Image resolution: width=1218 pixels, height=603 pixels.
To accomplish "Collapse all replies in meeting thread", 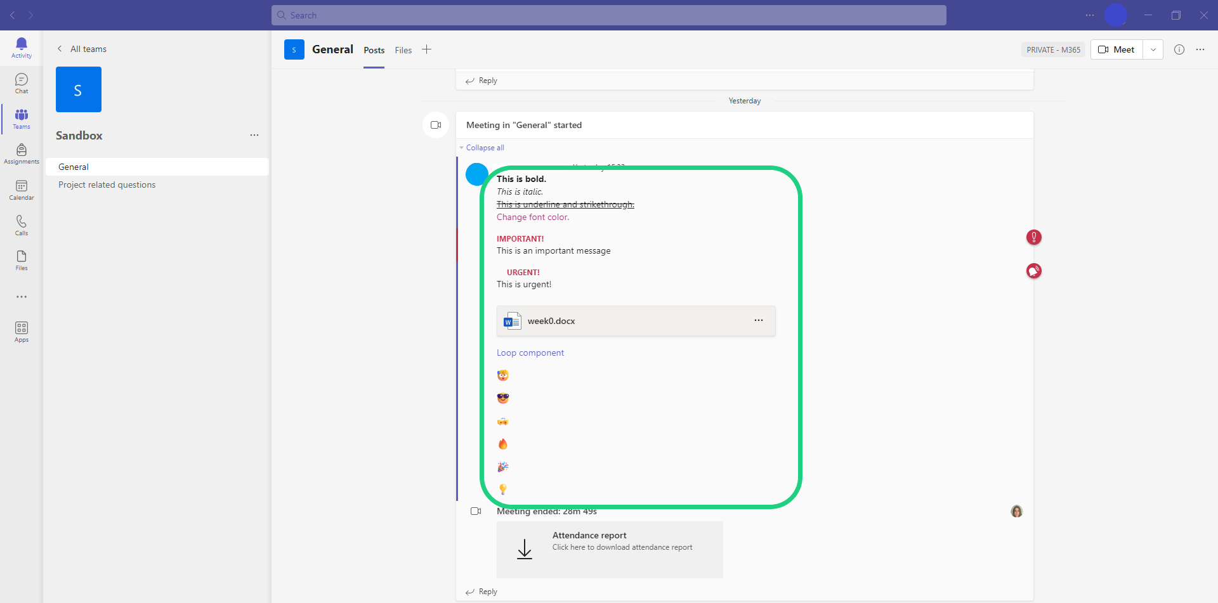I will (485, 148).
